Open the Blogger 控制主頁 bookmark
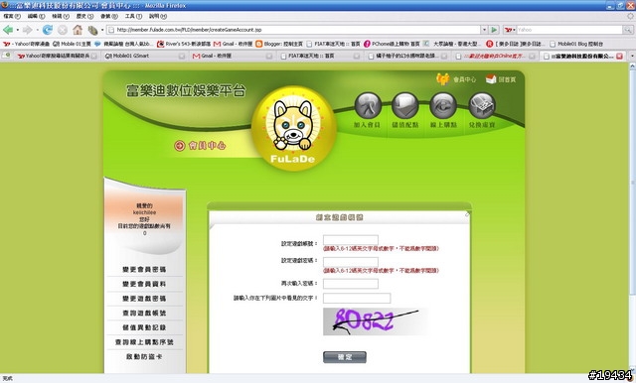Screen dimensions: 636x383 279,44
